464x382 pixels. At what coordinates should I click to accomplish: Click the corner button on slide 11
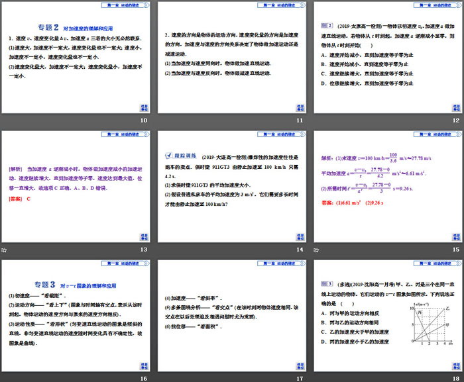point(299,107)
